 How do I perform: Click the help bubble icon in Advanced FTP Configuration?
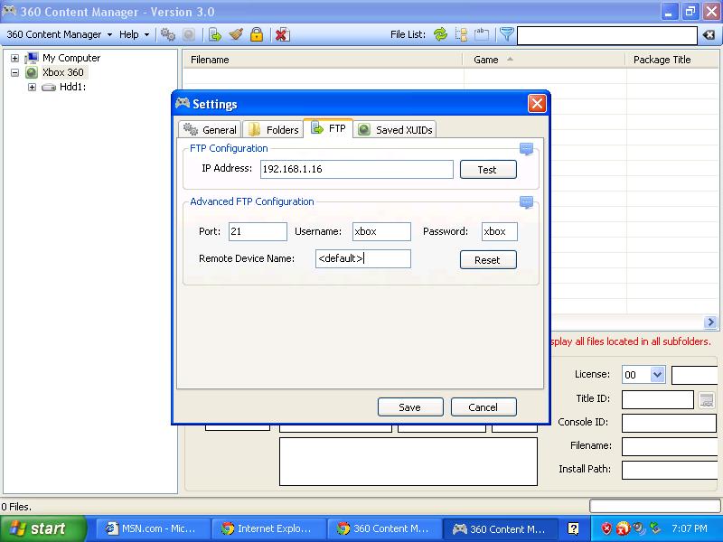[526, 202]
